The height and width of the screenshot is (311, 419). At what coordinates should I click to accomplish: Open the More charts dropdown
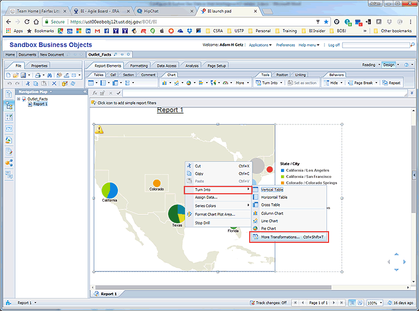242,83
